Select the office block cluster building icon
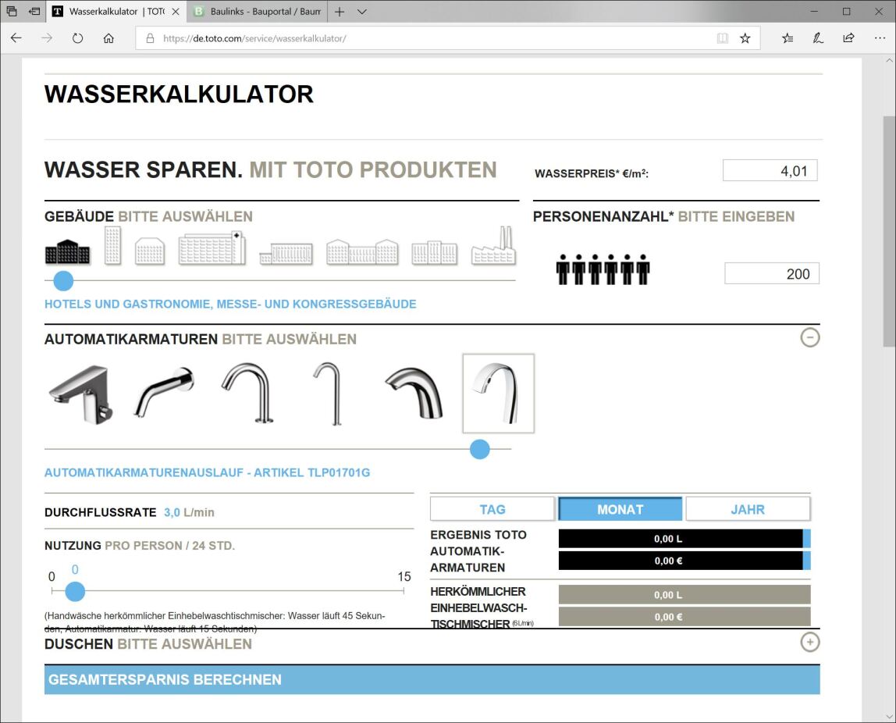Screen dimensions: 896x723 point(434,253)
